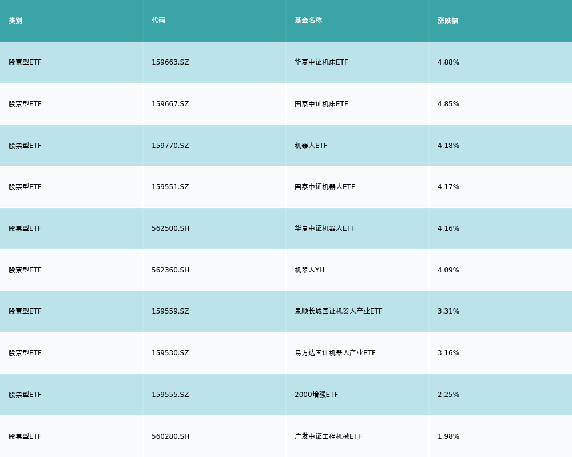Click 机器人ETF fund name
Image resolution: width=572 pixels, height=457 pixels.
click(x=311, y=146)
